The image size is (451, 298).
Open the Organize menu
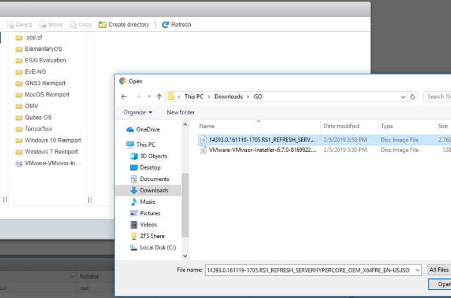[138, 113]
